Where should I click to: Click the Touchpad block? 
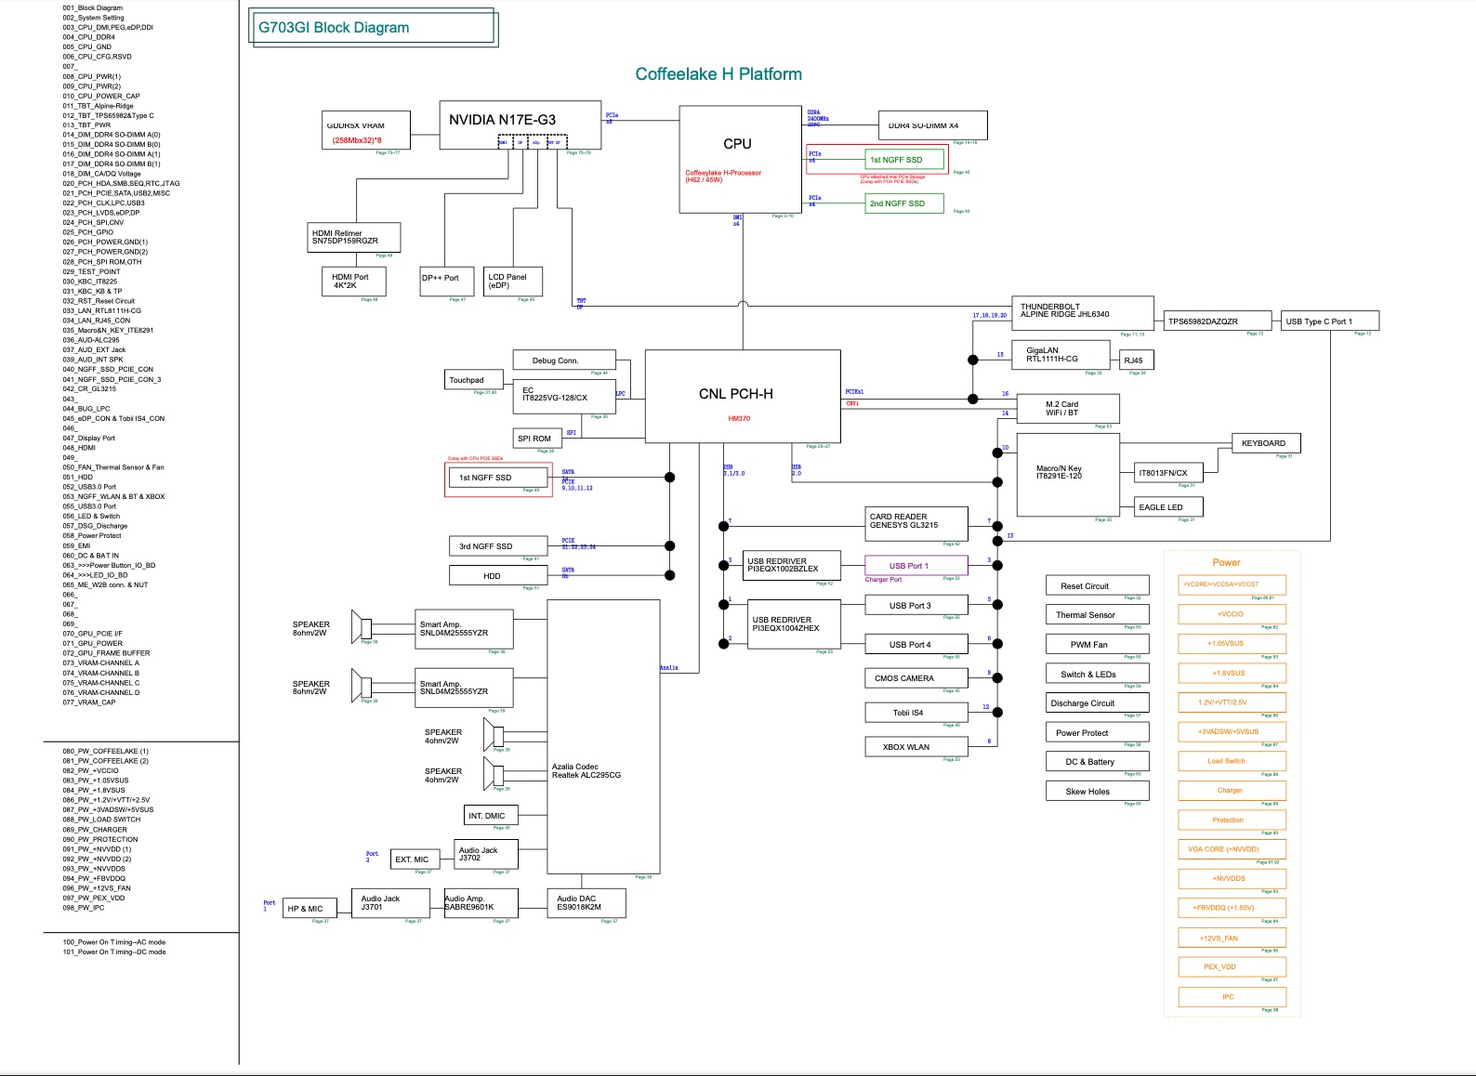click(x=474, y=380)
